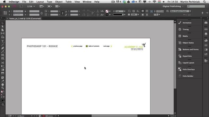Select the Zoom tool
The image size is (209, 117).
tap(3, 88)
